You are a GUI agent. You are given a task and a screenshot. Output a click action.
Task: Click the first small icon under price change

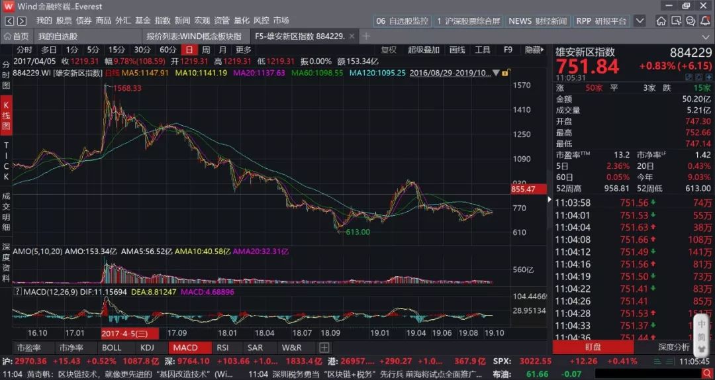click(x=689, y=78)
